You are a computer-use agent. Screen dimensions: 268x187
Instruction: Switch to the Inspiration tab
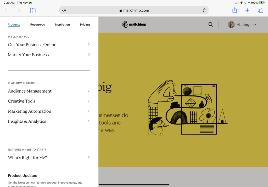tap(62, 25)
